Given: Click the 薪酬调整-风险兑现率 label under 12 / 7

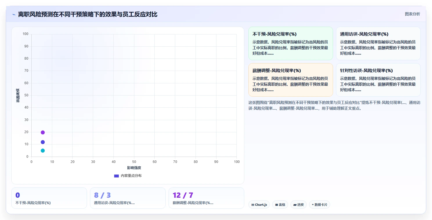Looking at the screenshot, I should click(x=193, y=203).
